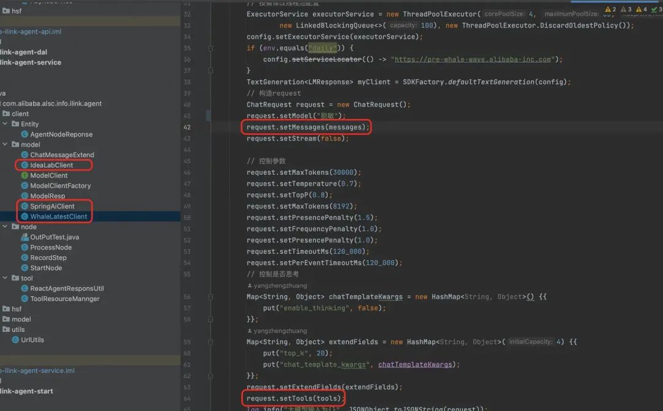Viewport: 663px width, 411px height.
Task: Collapse the Entity folder in project tree
Action: point(14,124)
